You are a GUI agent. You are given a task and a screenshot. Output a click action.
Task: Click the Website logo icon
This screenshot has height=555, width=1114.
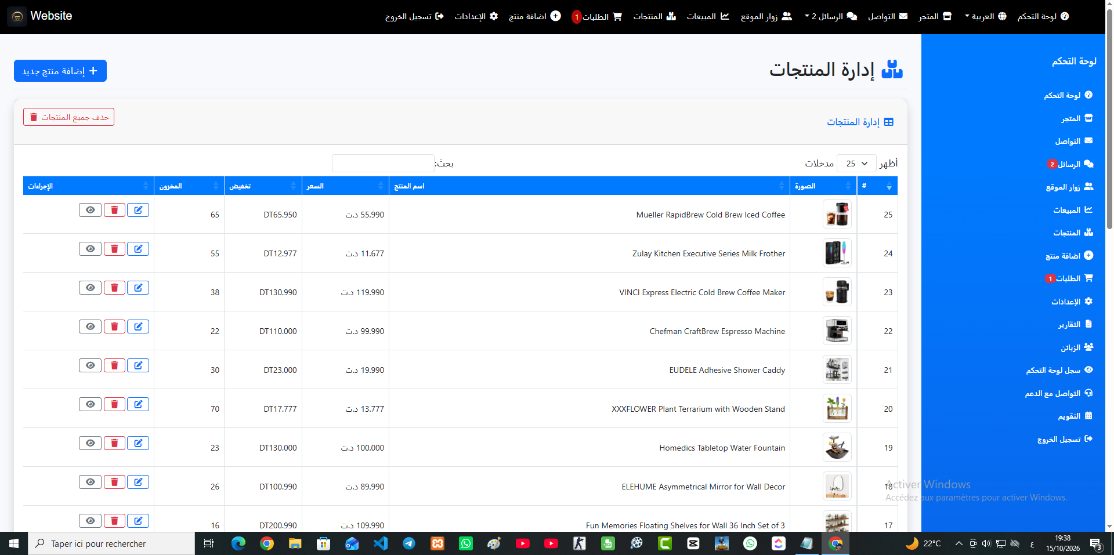[17, 17]
